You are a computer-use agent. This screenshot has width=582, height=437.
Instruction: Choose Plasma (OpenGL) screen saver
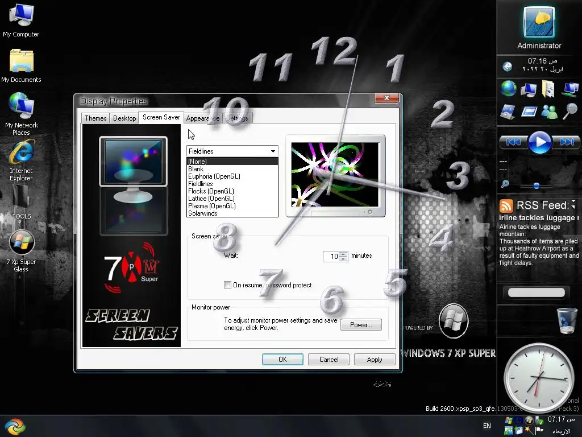pyautogui.click(x=232, y=206)
